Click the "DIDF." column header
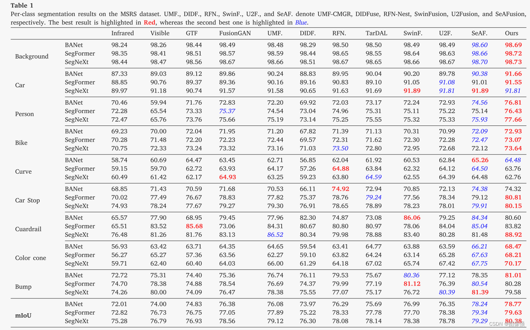 coord(308,33)
